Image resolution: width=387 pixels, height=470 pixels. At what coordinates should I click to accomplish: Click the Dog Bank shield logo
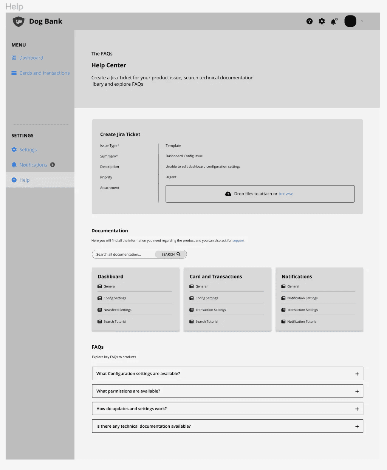click(x=18, y=21)
